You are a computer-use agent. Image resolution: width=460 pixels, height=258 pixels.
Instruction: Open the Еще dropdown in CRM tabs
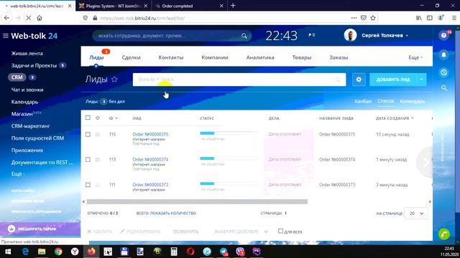[415, 57]
